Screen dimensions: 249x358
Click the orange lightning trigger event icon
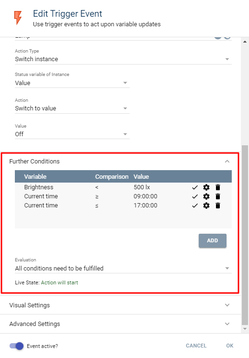click(18, 18)
